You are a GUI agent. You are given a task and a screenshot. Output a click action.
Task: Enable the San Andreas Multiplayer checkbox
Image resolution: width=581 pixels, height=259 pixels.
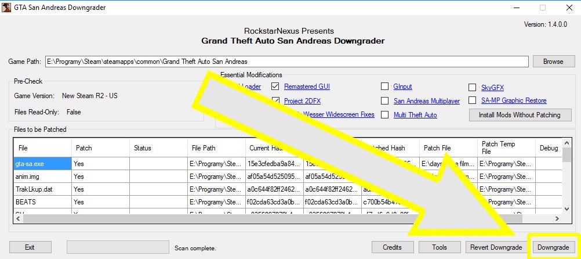[x=384, y=100]
